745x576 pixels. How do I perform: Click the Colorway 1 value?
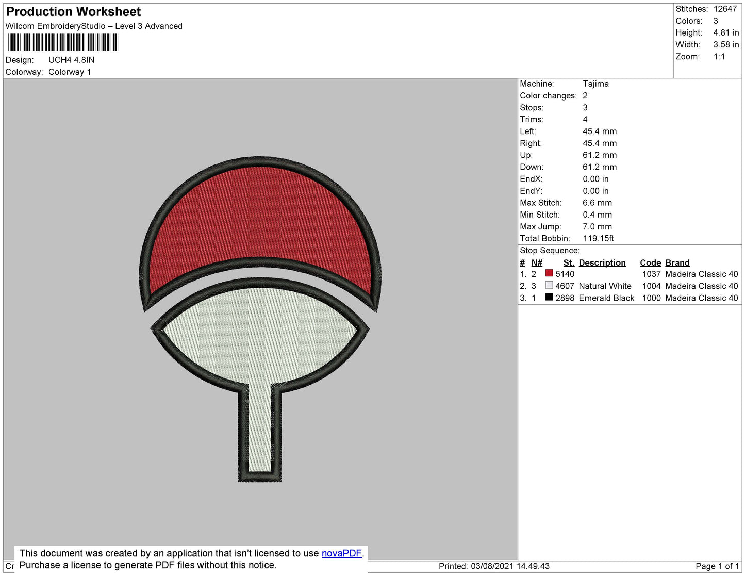[70, 72]
